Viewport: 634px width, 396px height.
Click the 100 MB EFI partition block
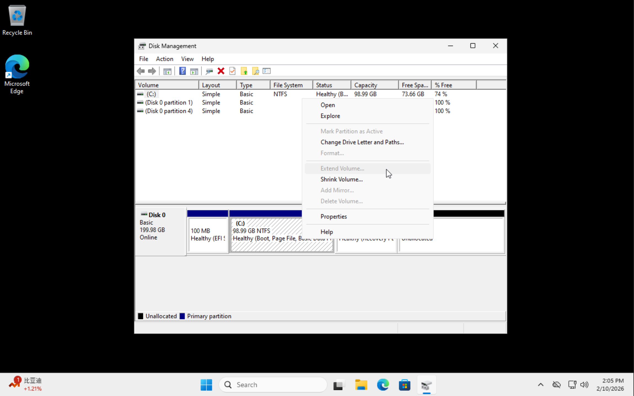point(208,234)
